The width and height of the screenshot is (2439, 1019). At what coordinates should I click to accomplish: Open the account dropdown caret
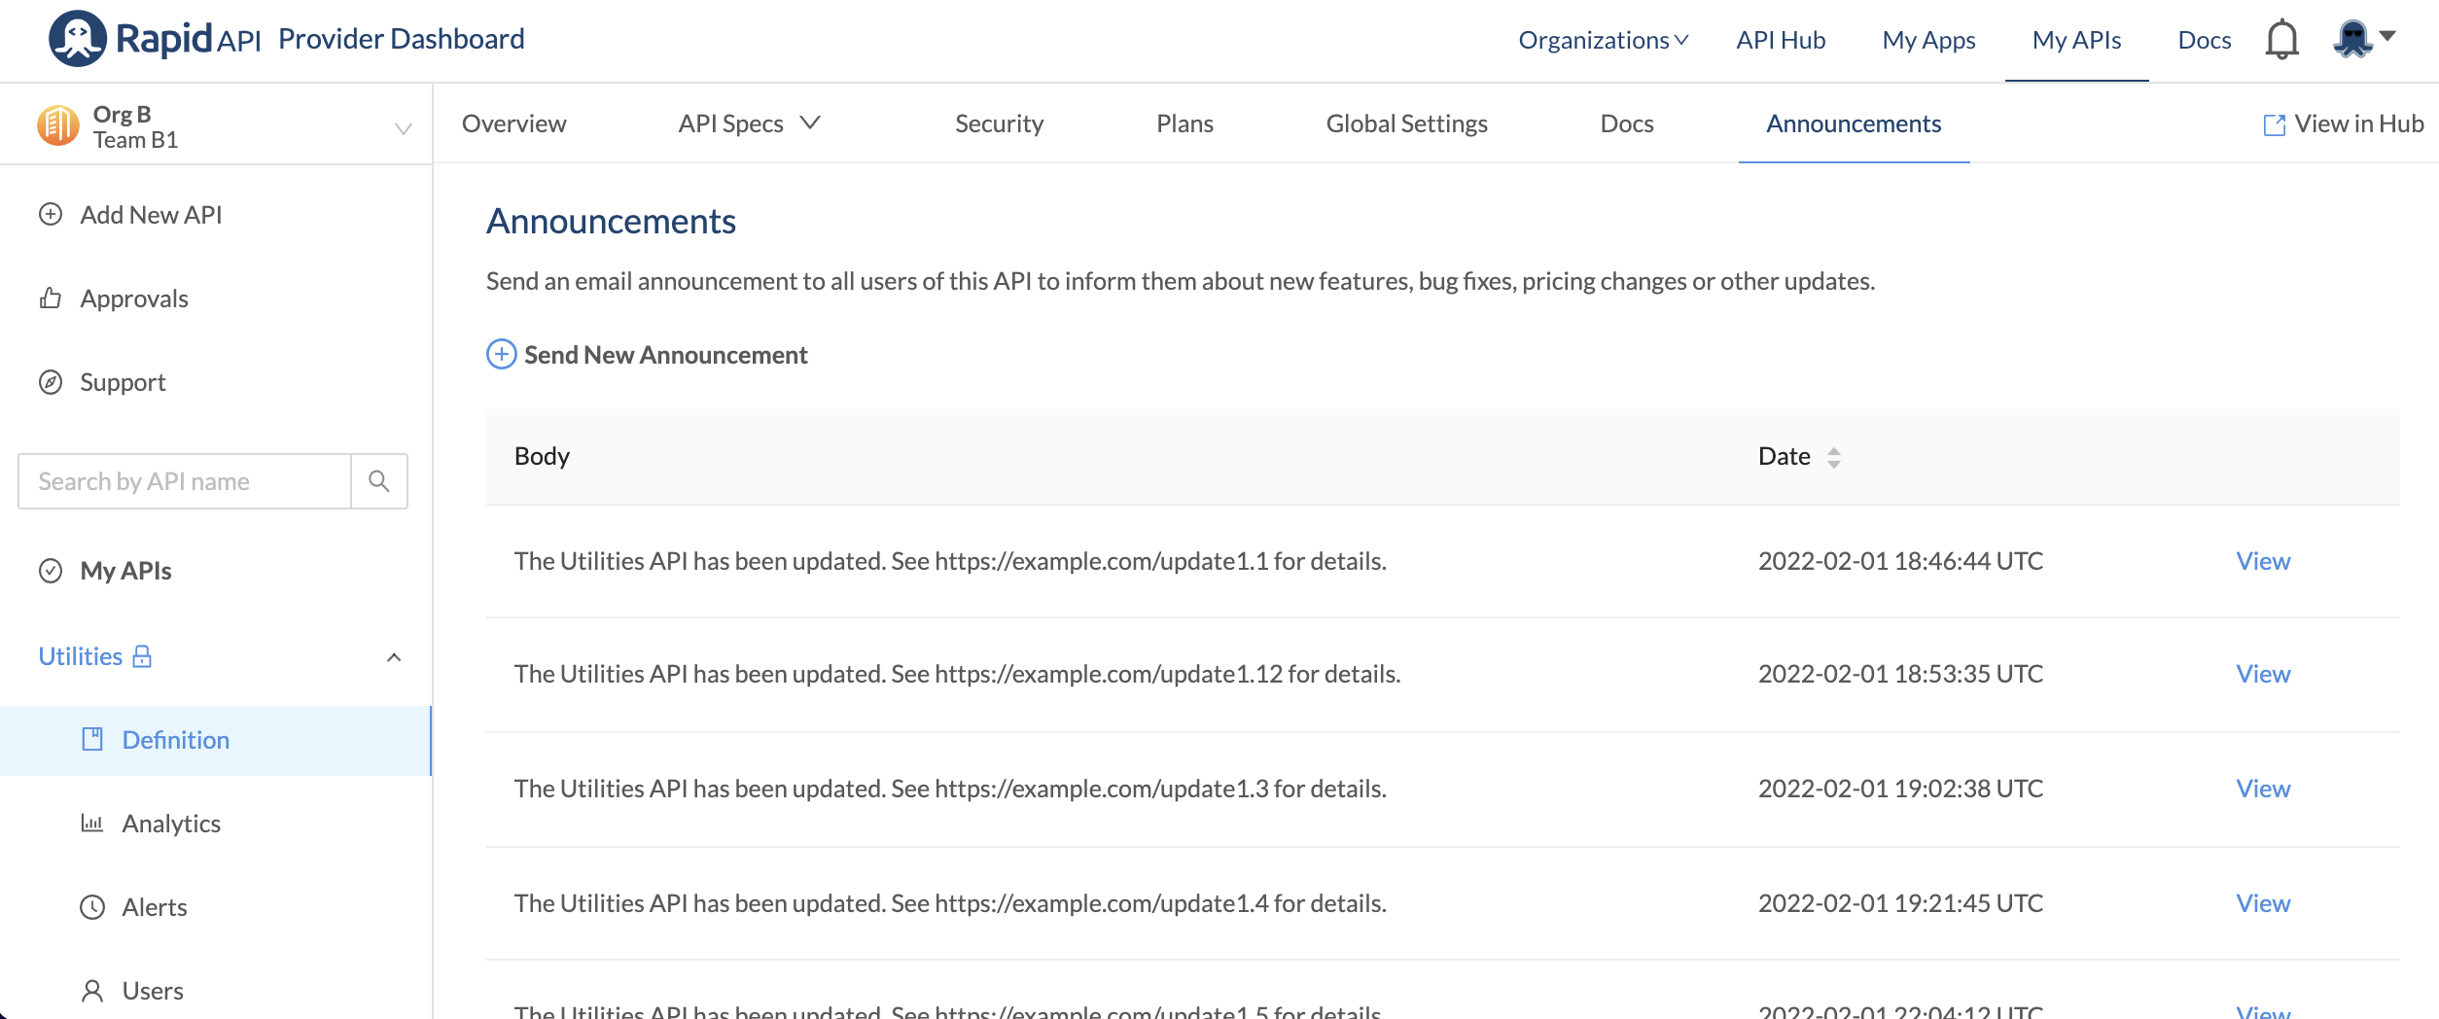pos(2387,36)
